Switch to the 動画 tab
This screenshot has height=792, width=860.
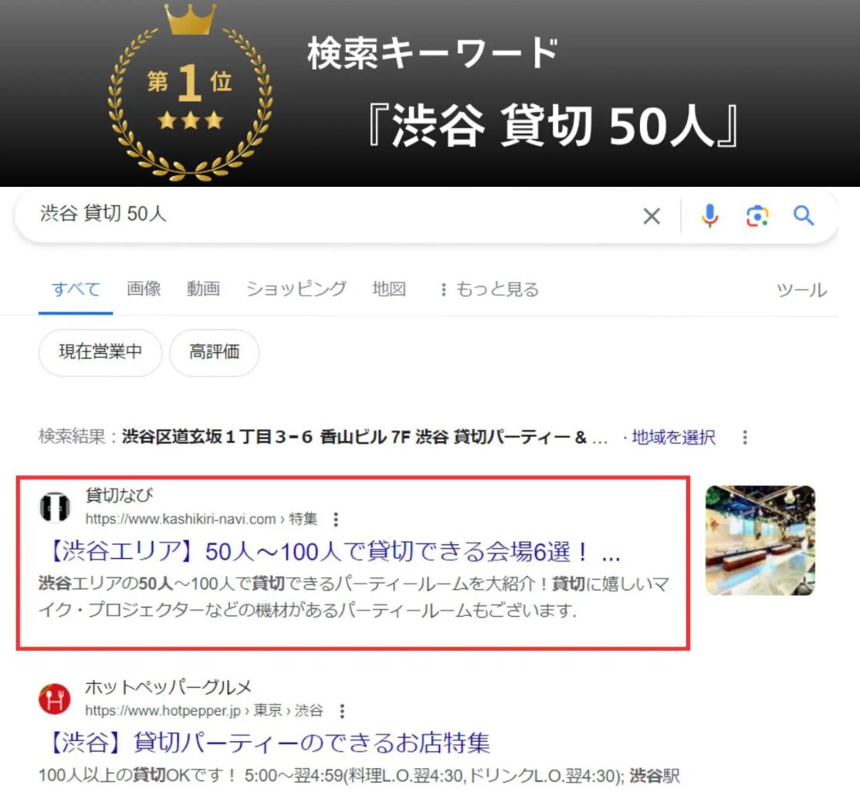[203, 289]
